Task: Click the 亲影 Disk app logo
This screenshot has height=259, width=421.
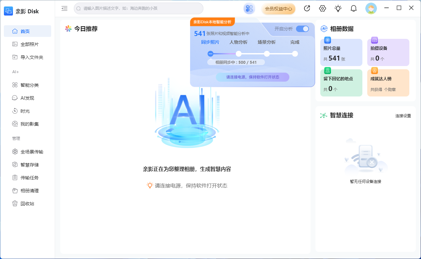Action: click(8, 11)
